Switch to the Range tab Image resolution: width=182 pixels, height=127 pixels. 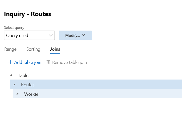click(10, 49)
